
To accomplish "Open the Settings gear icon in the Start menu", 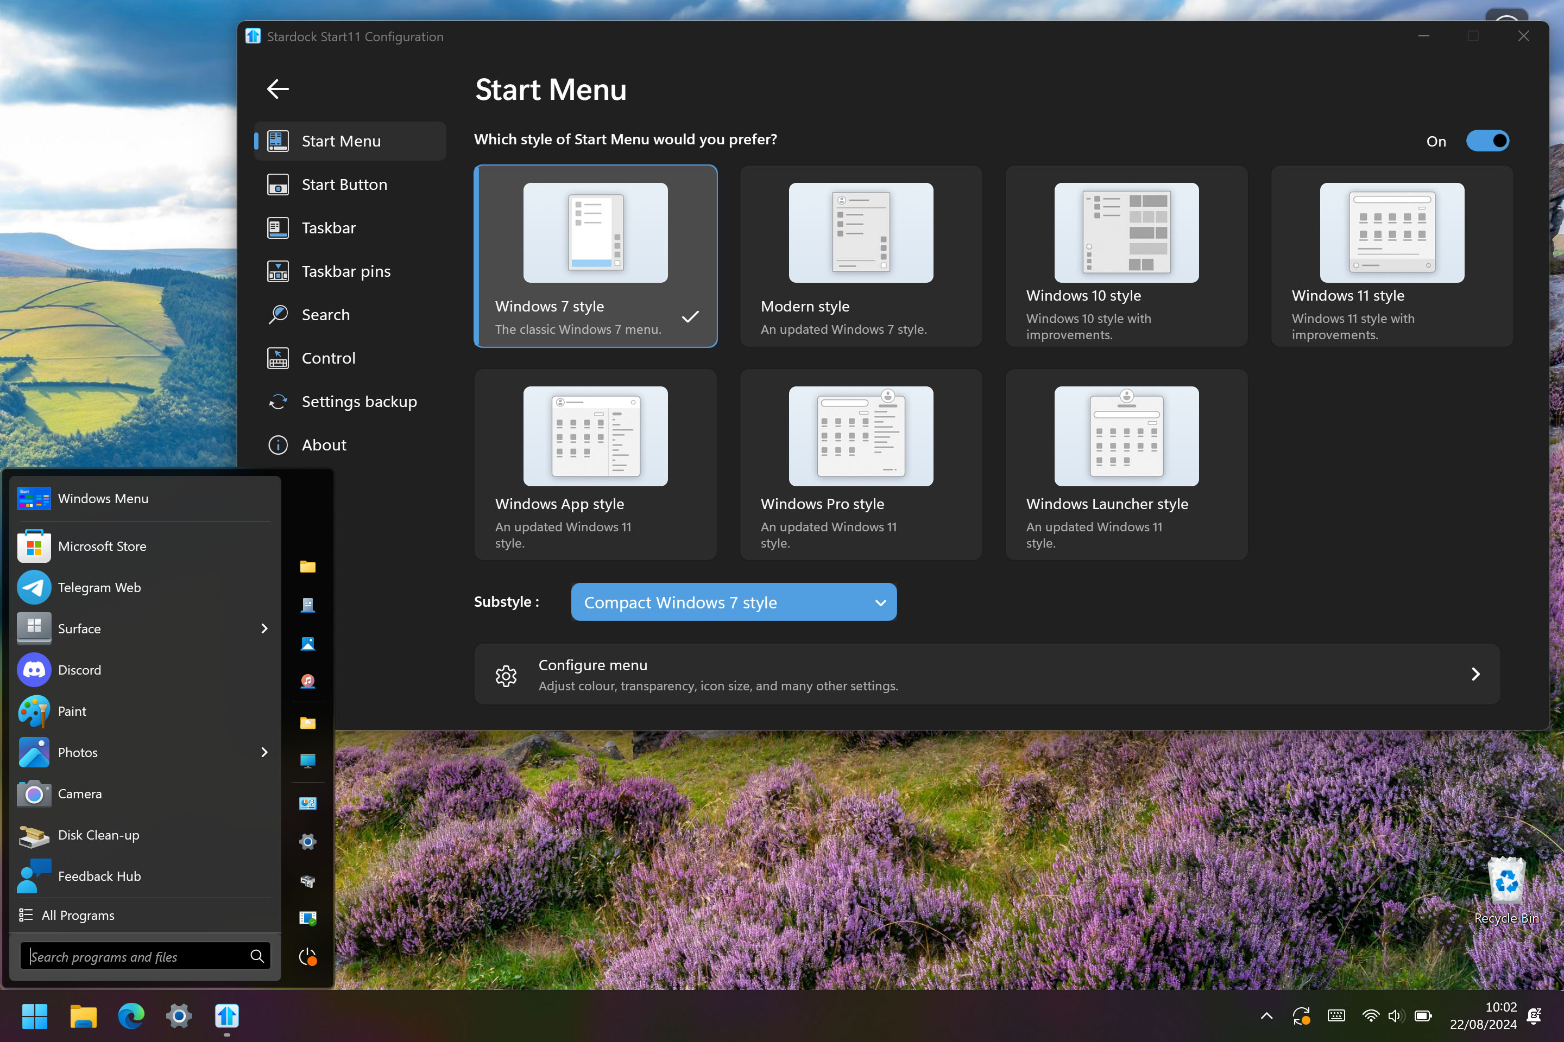I will [308, 842].
